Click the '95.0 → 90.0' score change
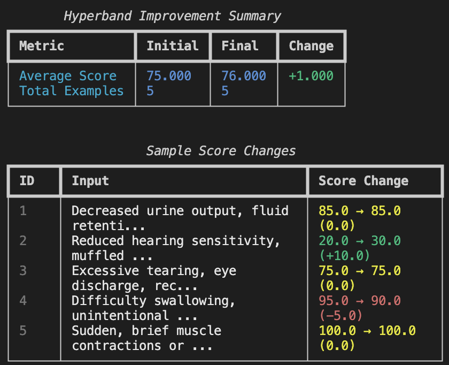 click(360, 301)
